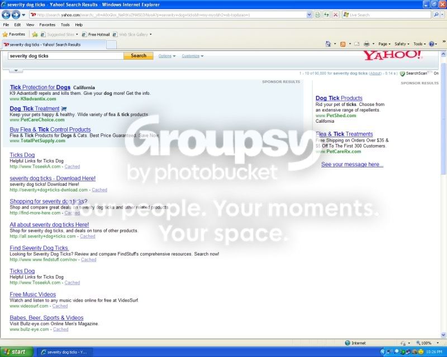Click the SearchScan shield icon
Image resolution: width=447 pixels, height=357 pixels.
pyautogui.click(x=402, y=74)
